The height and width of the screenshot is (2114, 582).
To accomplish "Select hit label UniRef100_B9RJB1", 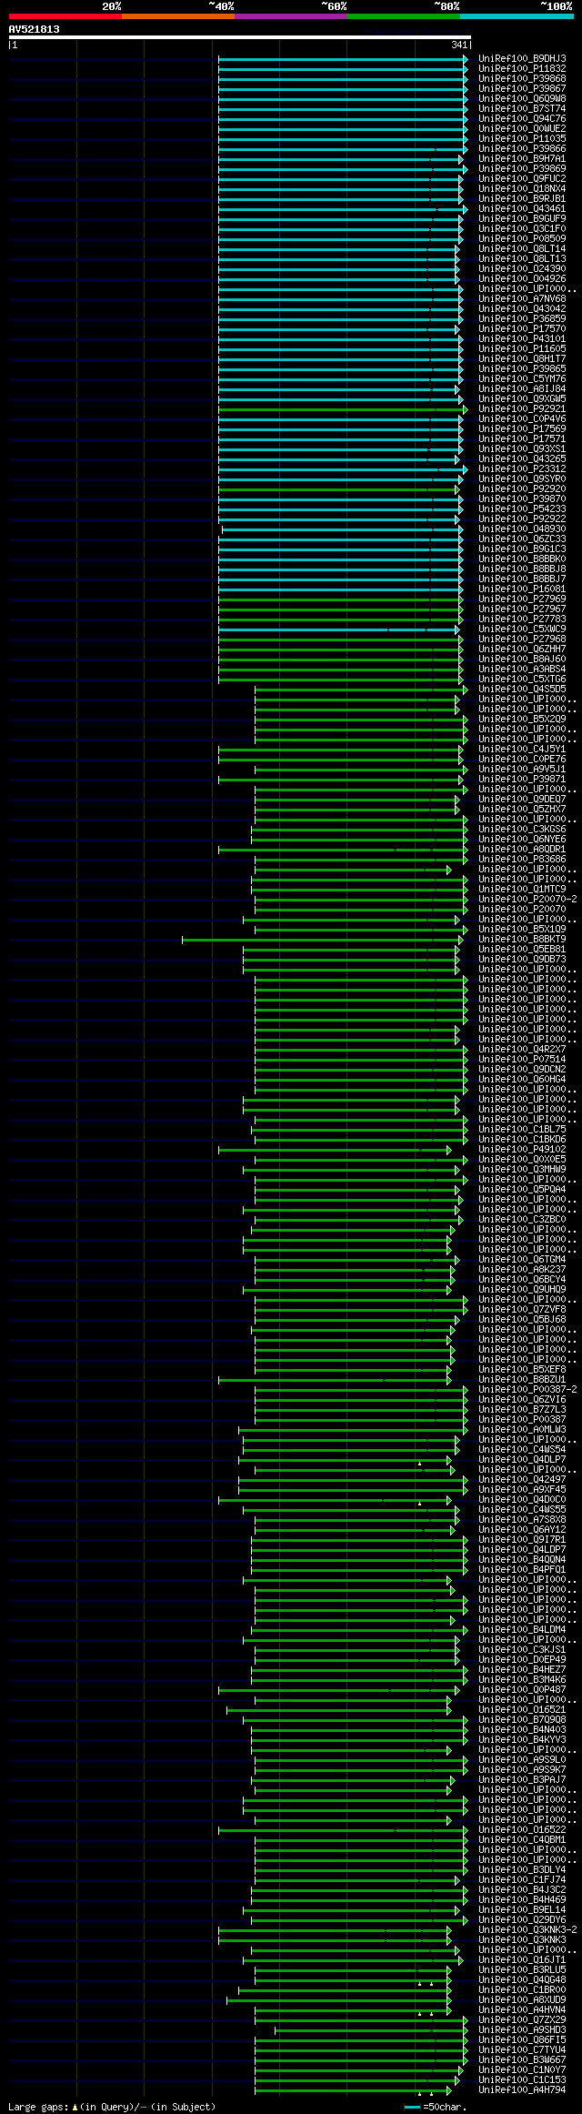I will coord(522,198).
